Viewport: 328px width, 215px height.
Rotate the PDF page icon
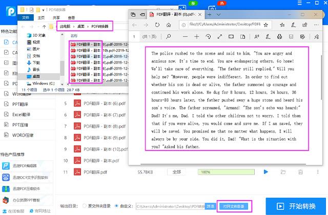tap(208, 37)
